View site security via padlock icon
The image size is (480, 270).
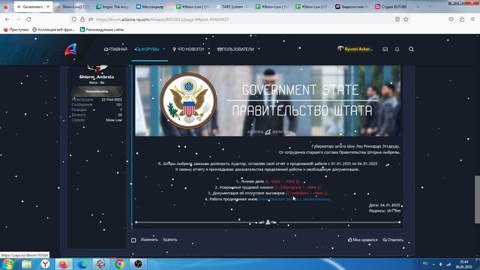[x=82, y=19]
